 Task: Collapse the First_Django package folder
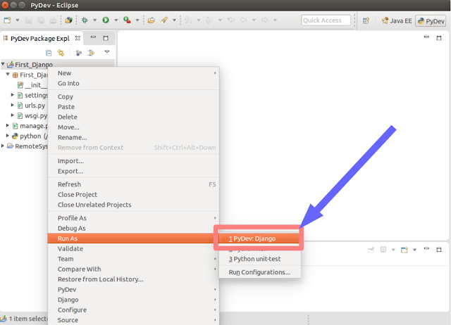tap(8, 74)
